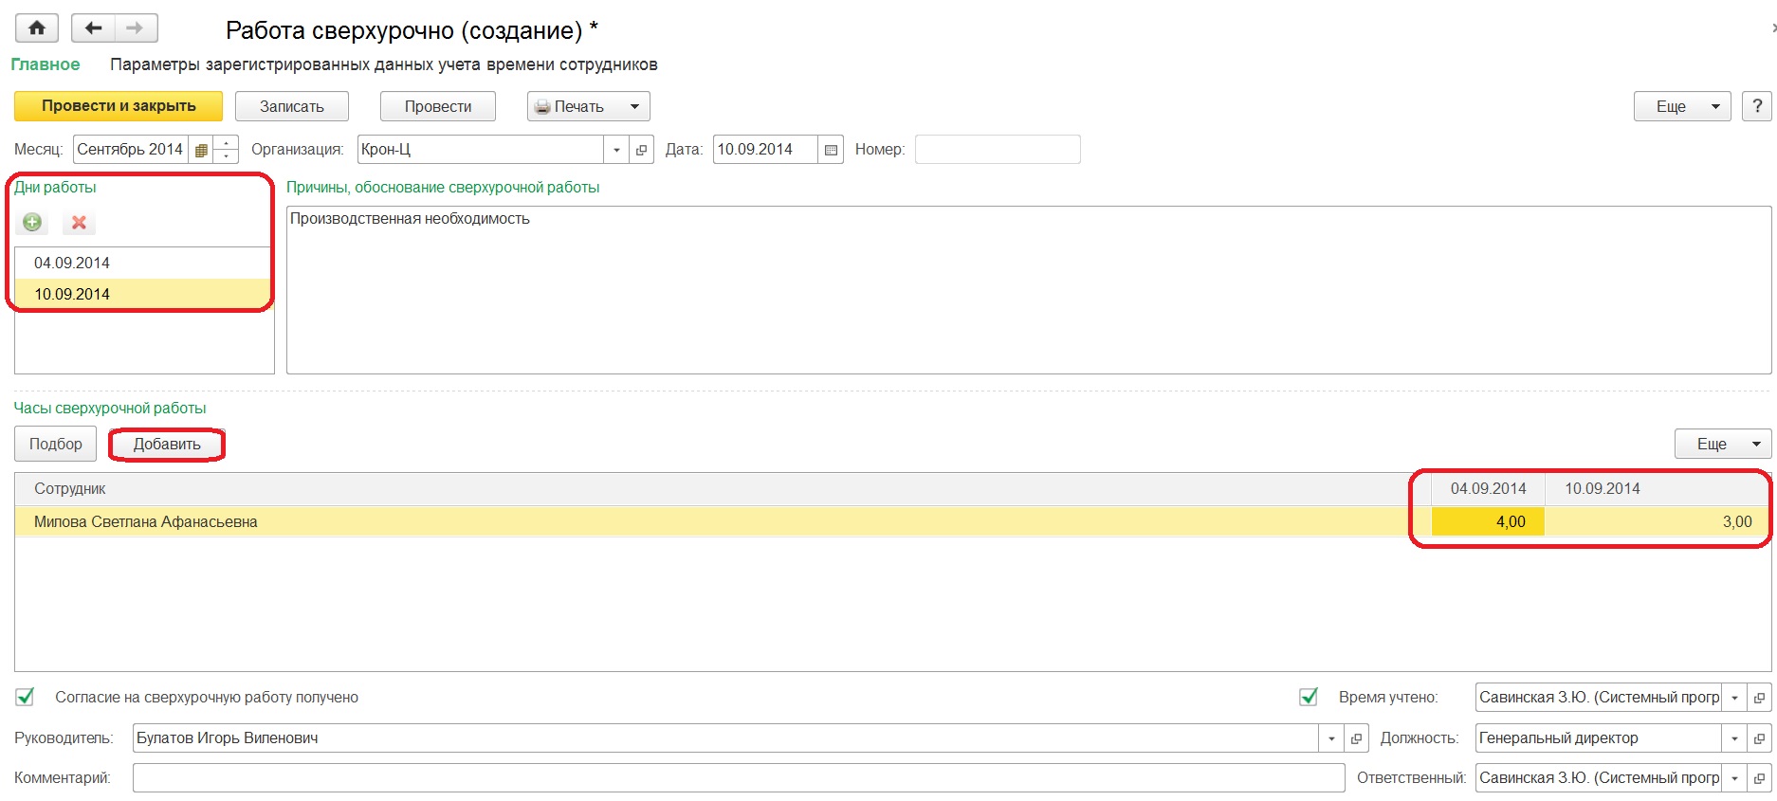
Task: Open help with the question mark button
Action: (x=1756, y=106)
